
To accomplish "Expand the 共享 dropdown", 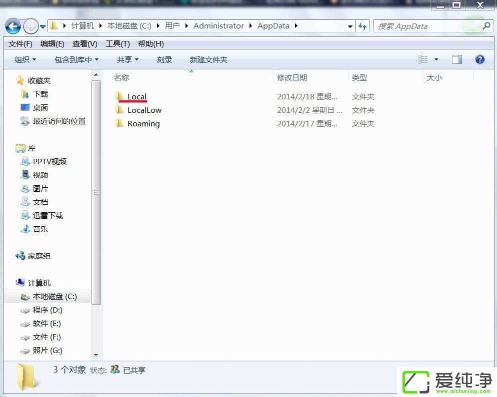I will tap(127, 59).
